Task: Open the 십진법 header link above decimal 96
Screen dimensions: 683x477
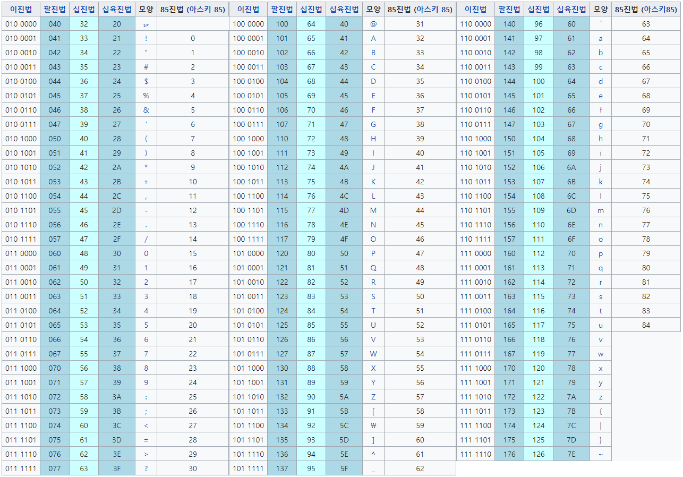Action: point(539,10)
